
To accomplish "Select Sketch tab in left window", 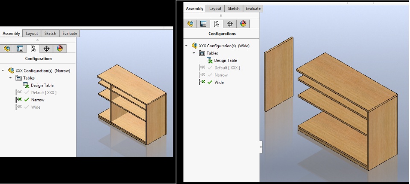I will tap(50, 33).
